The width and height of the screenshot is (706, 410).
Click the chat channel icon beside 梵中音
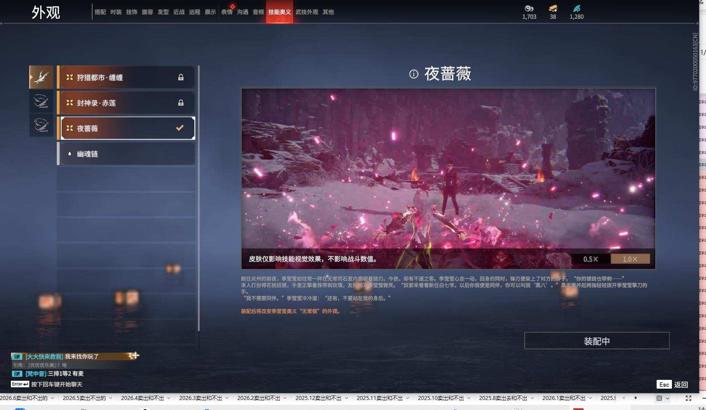tap(17, 373)
